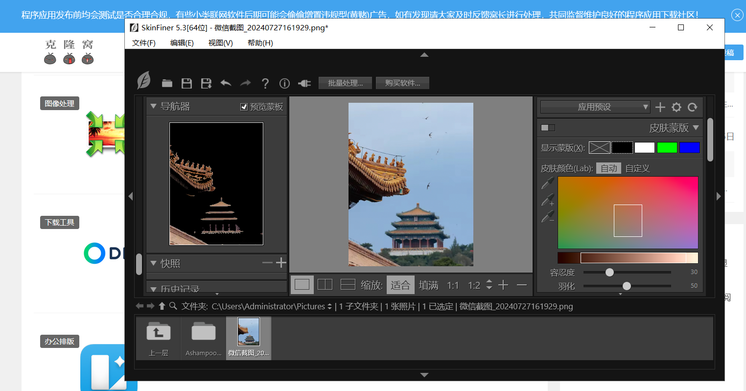Viewport: 746px width, 391px height.
Task: Zoom in with the plus icon in zoom bar
Action: pyautogui.click(x=503, y=285)
